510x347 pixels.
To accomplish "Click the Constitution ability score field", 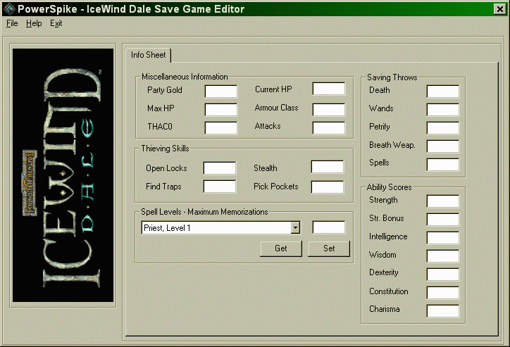I will pyautogui.click(x=442, y=292).
